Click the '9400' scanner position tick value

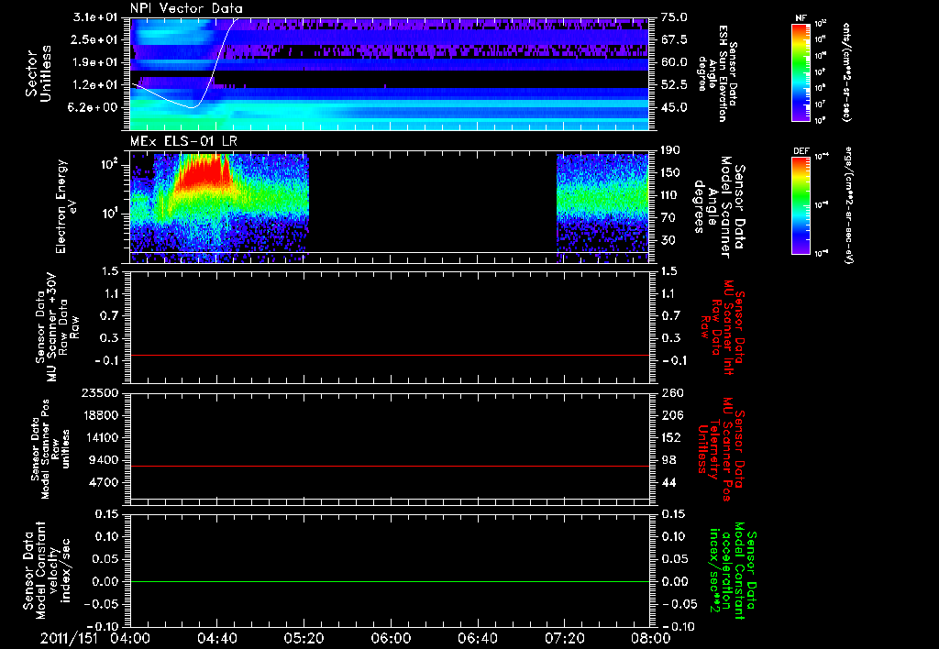(x=103, y=460)
